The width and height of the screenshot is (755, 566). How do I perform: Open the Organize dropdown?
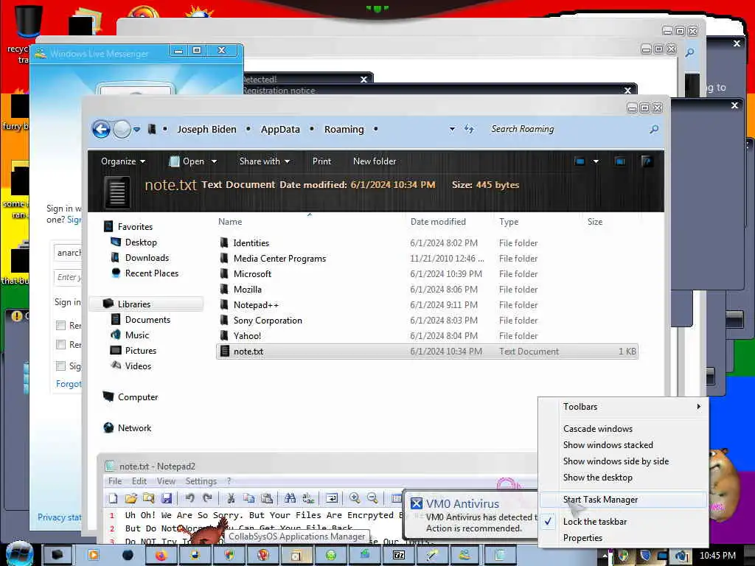tap(123, 161)
